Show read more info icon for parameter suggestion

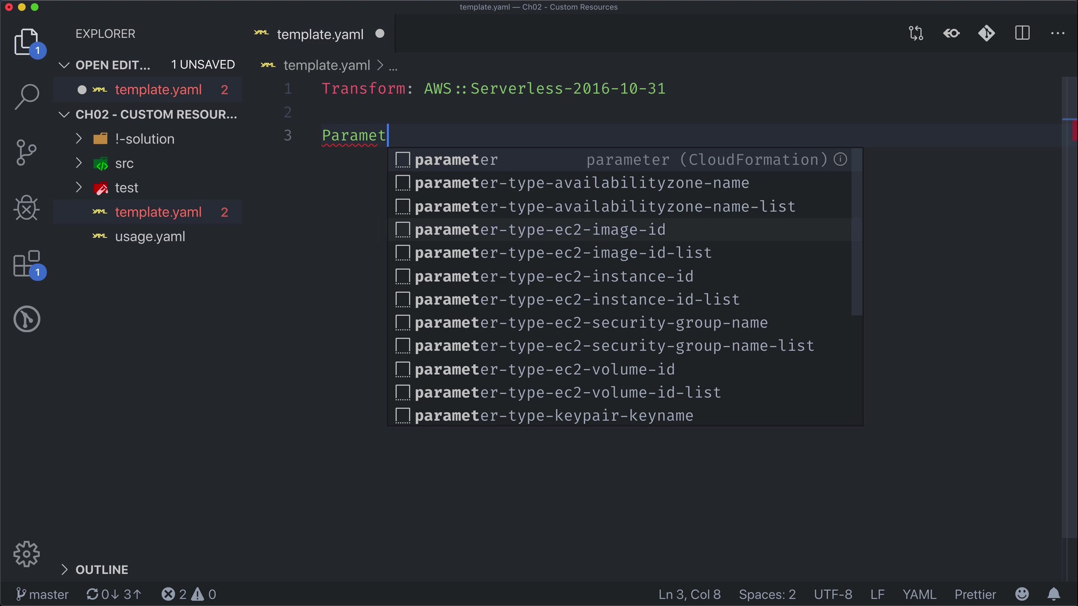pyautogui.click(x=841, y=159)
